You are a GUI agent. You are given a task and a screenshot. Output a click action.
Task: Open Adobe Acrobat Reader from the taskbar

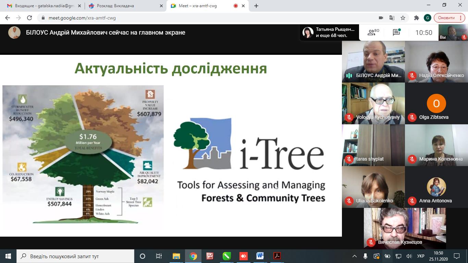tap(277, 256)
